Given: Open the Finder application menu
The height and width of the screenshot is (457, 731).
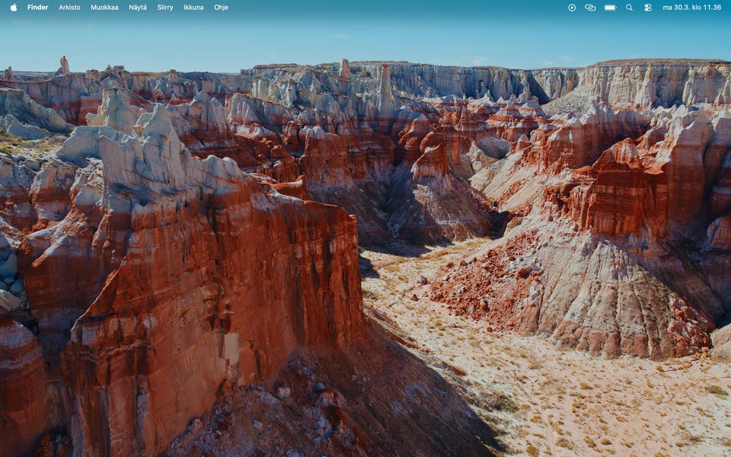Looking at the screenshot, I should pyautogui.click(x=38, y=8).
